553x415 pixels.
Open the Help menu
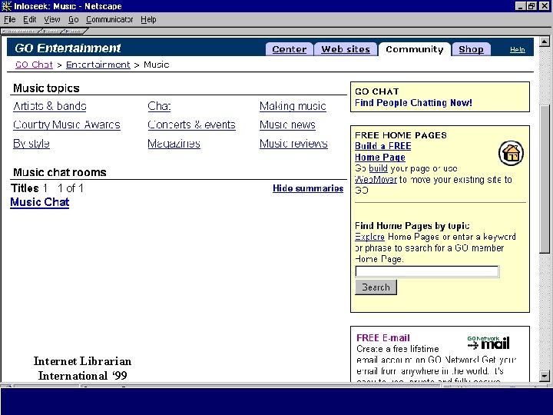(x=148, y=19)
